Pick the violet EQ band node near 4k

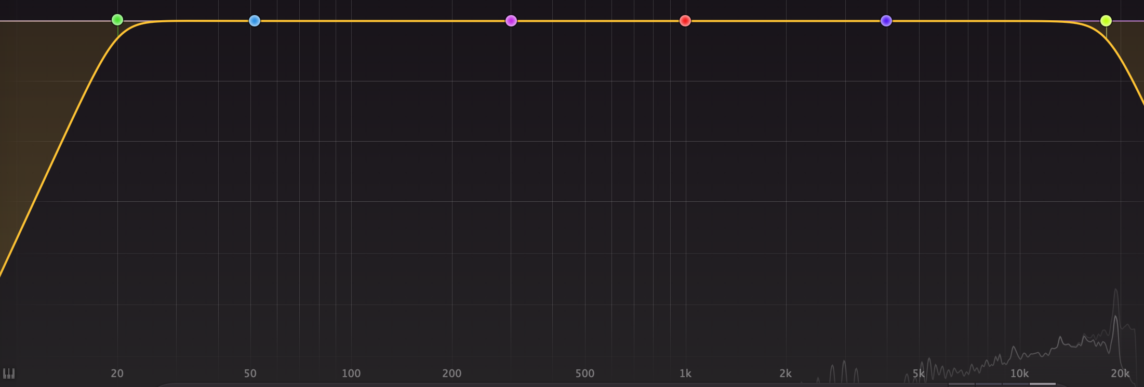[886, 21]
